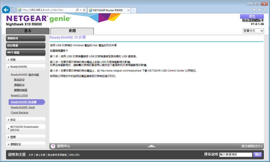Open the GNU GPL link
The width and height of the screenshot is (270, 162).
tap(74, 155)
